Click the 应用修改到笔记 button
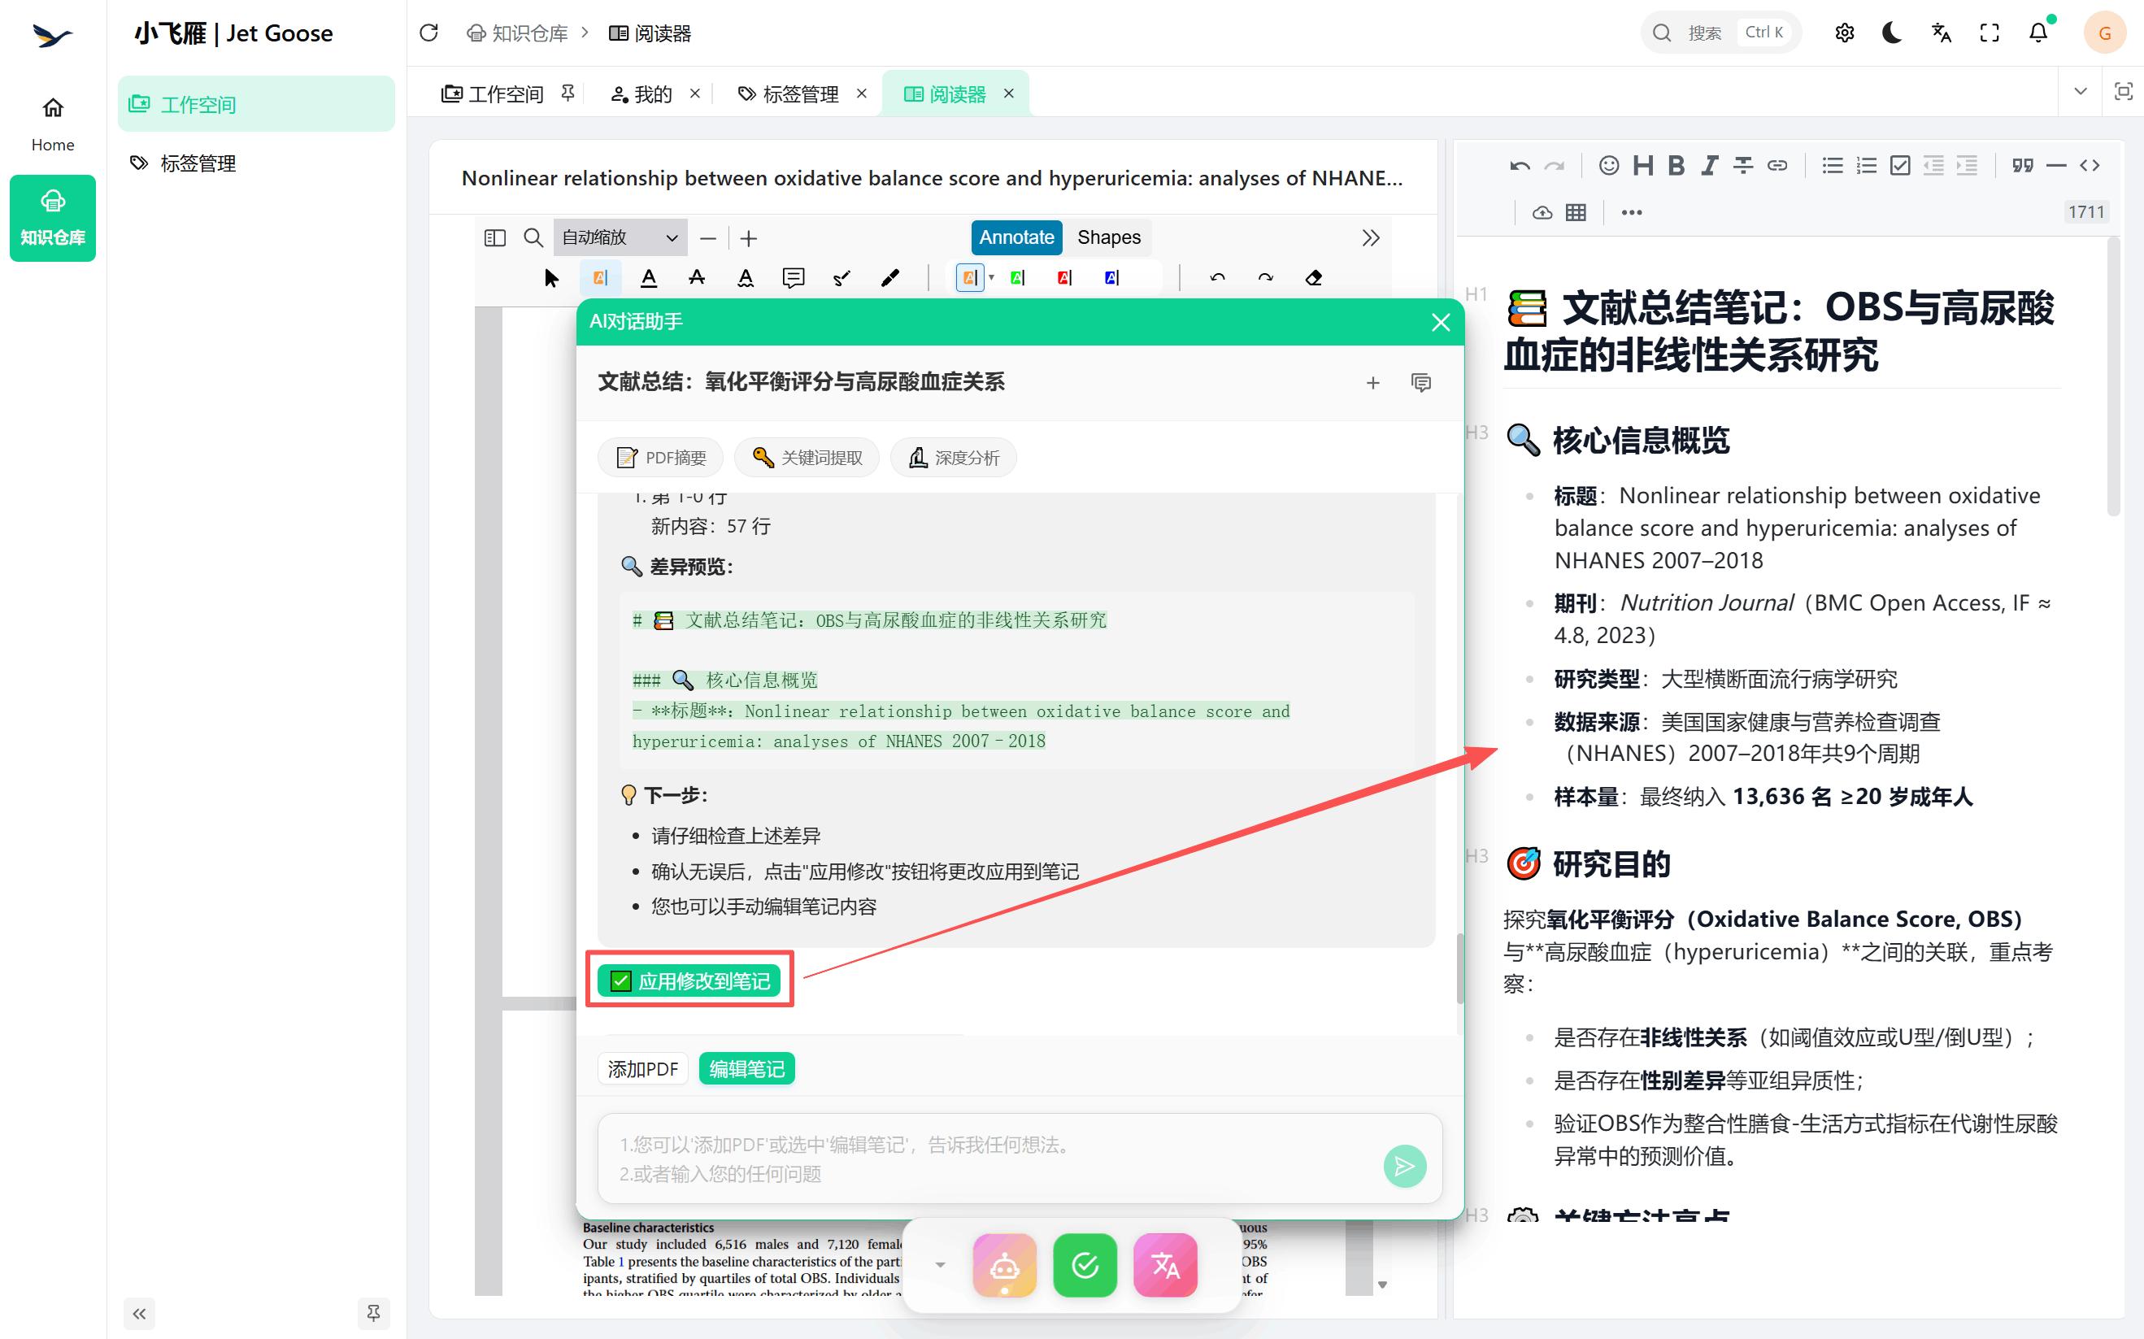 coord(690,980)
